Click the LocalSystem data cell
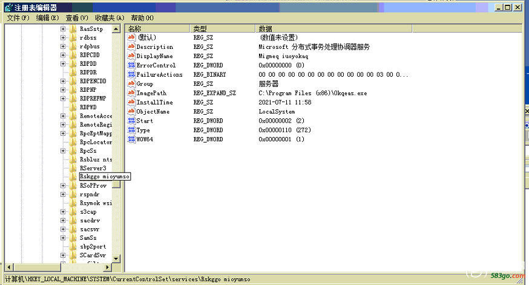529x285 pixels. [x=277, y=112]
